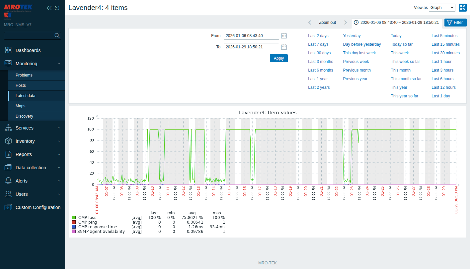This screenshot has height=269, width=470.
Task: Expand the Alerts menu
Action: point(33,181)
